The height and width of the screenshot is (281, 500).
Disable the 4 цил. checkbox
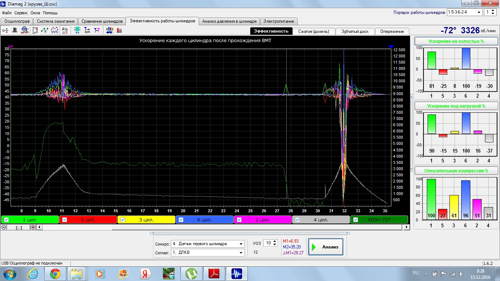click(298, 220)
